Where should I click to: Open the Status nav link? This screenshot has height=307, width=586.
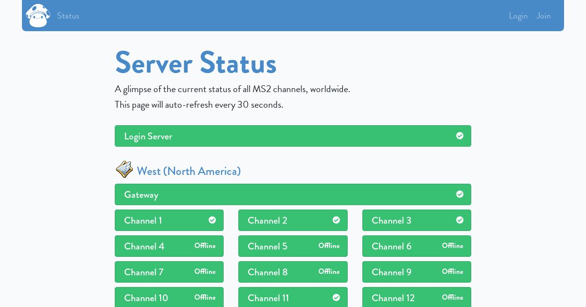pos(68,16)
